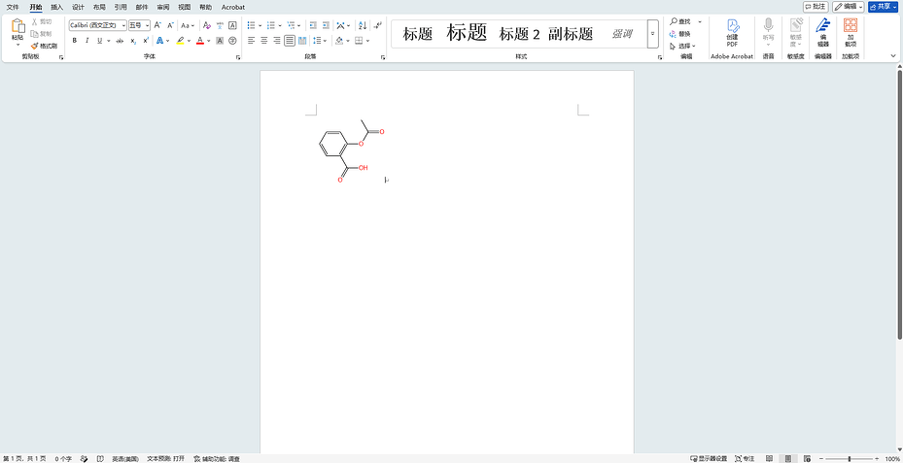This screenshot has height=463, width=903.
Task: Switch to the Acrobat tab
Action: coord(233,7)
